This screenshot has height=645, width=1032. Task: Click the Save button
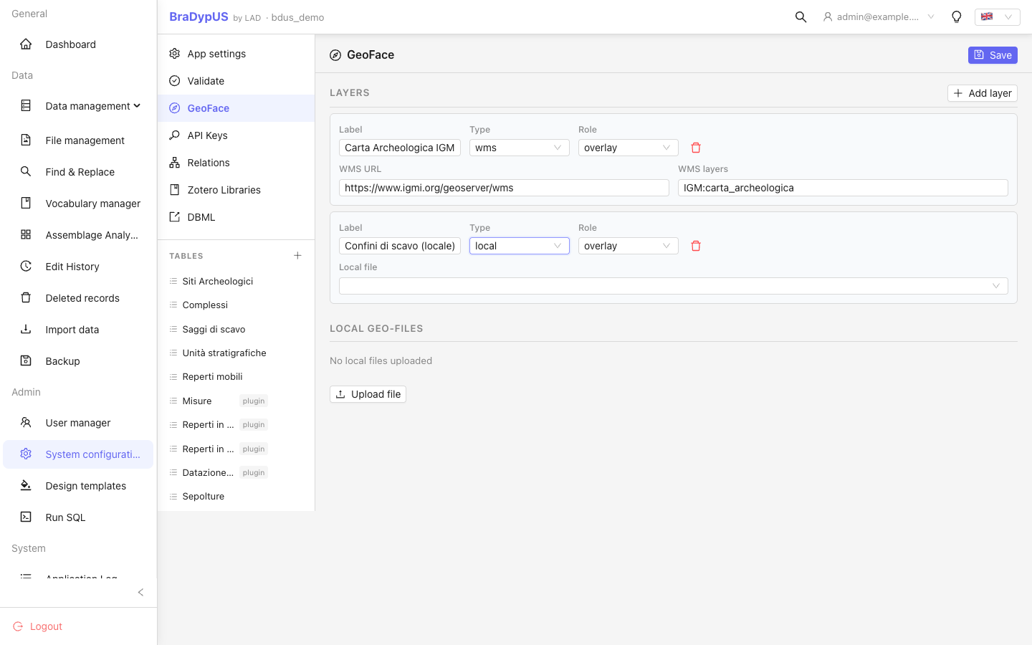click(x=993, y=55)
